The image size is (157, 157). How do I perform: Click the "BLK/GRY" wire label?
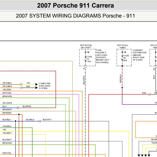point(47,120)
